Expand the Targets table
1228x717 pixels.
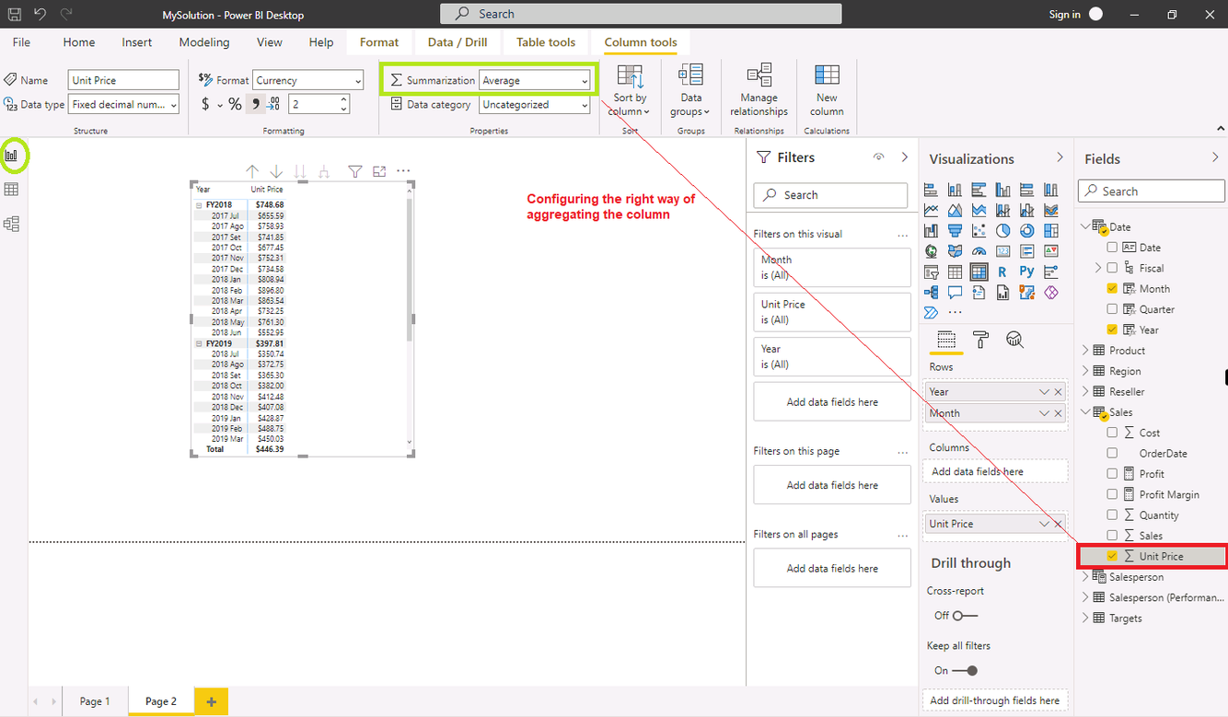click(x=1085, y=619)
